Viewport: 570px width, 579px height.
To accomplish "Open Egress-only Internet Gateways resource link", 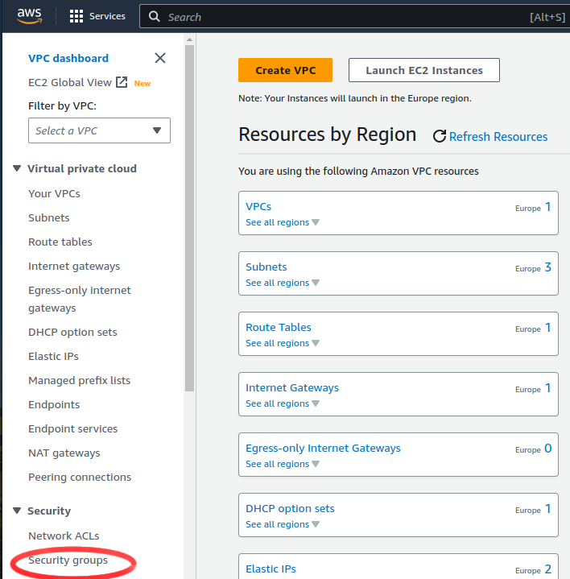I will click(x=323, y=448).
